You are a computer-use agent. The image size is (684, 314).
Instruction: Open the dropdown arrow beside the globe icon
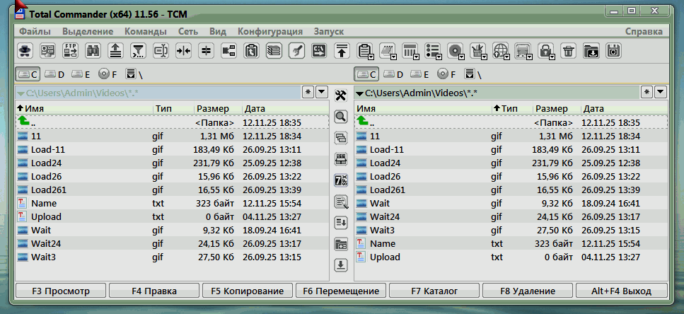(x=508, y=56)
